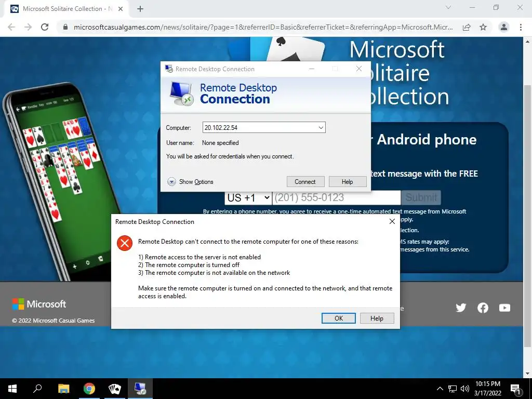532x399 pixels.
Task: Click the Remote Desktop title bar icon
Action: coord(169,69)
